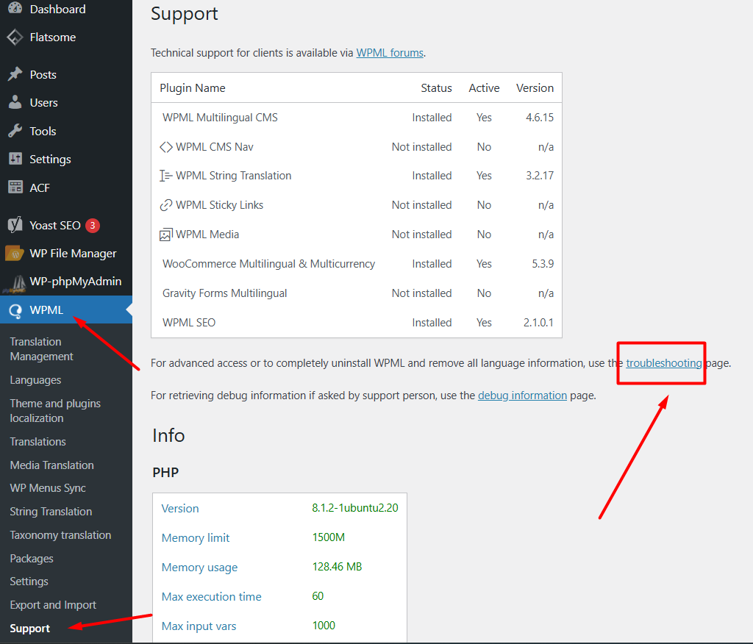Open the debug information link

click(522, 396)
